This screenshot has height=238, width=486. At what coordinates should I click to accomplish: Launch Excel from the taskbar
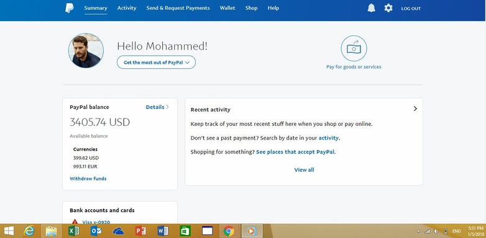(x=73, y=231)
